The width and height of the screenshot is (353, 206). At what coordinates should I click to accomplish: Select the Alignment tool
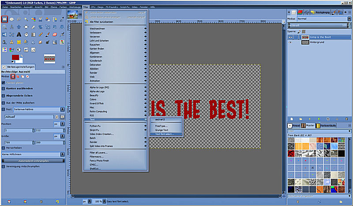pyautogui.click(x=26, y=27)
